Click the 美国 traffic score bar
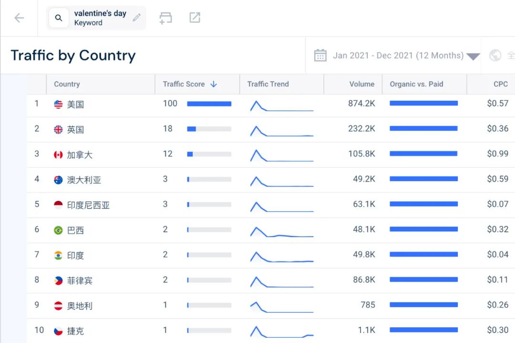This screenshot has width=515, height=343. coord(209,104)
